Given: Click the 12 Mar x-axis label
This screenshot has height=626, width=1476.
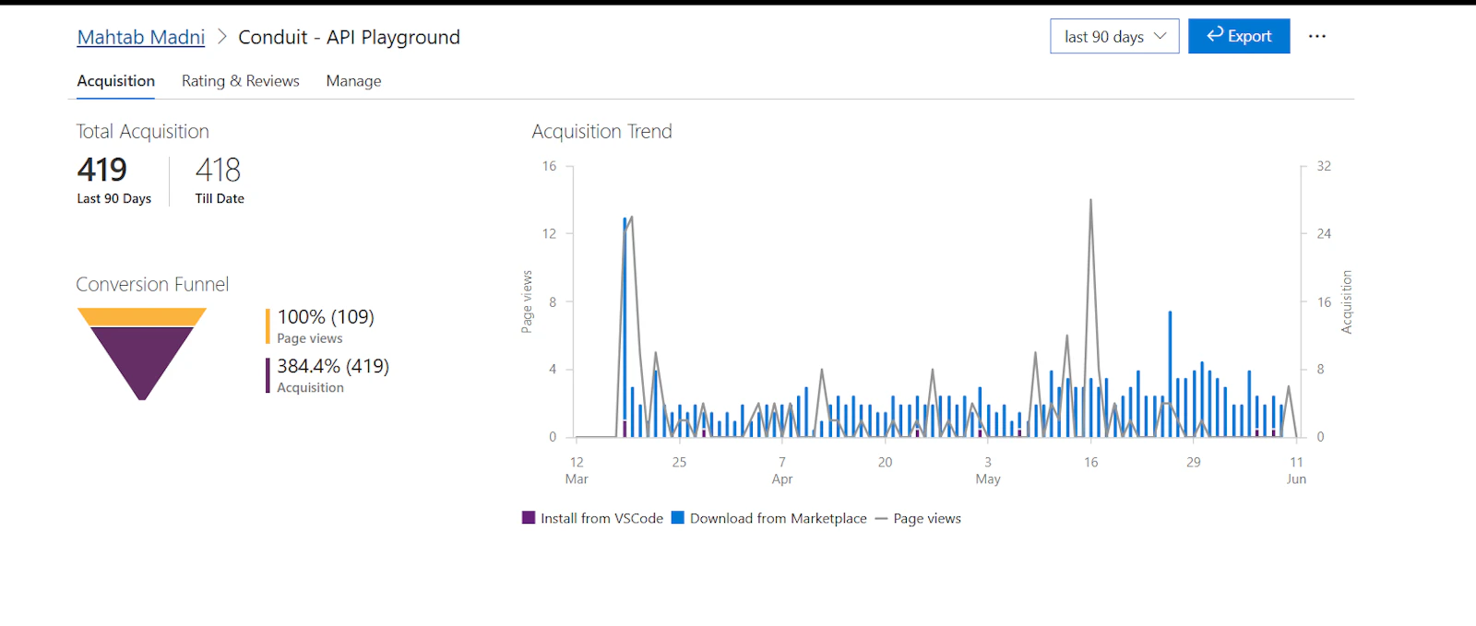Looking at the screenshot, I should [577, 470].
